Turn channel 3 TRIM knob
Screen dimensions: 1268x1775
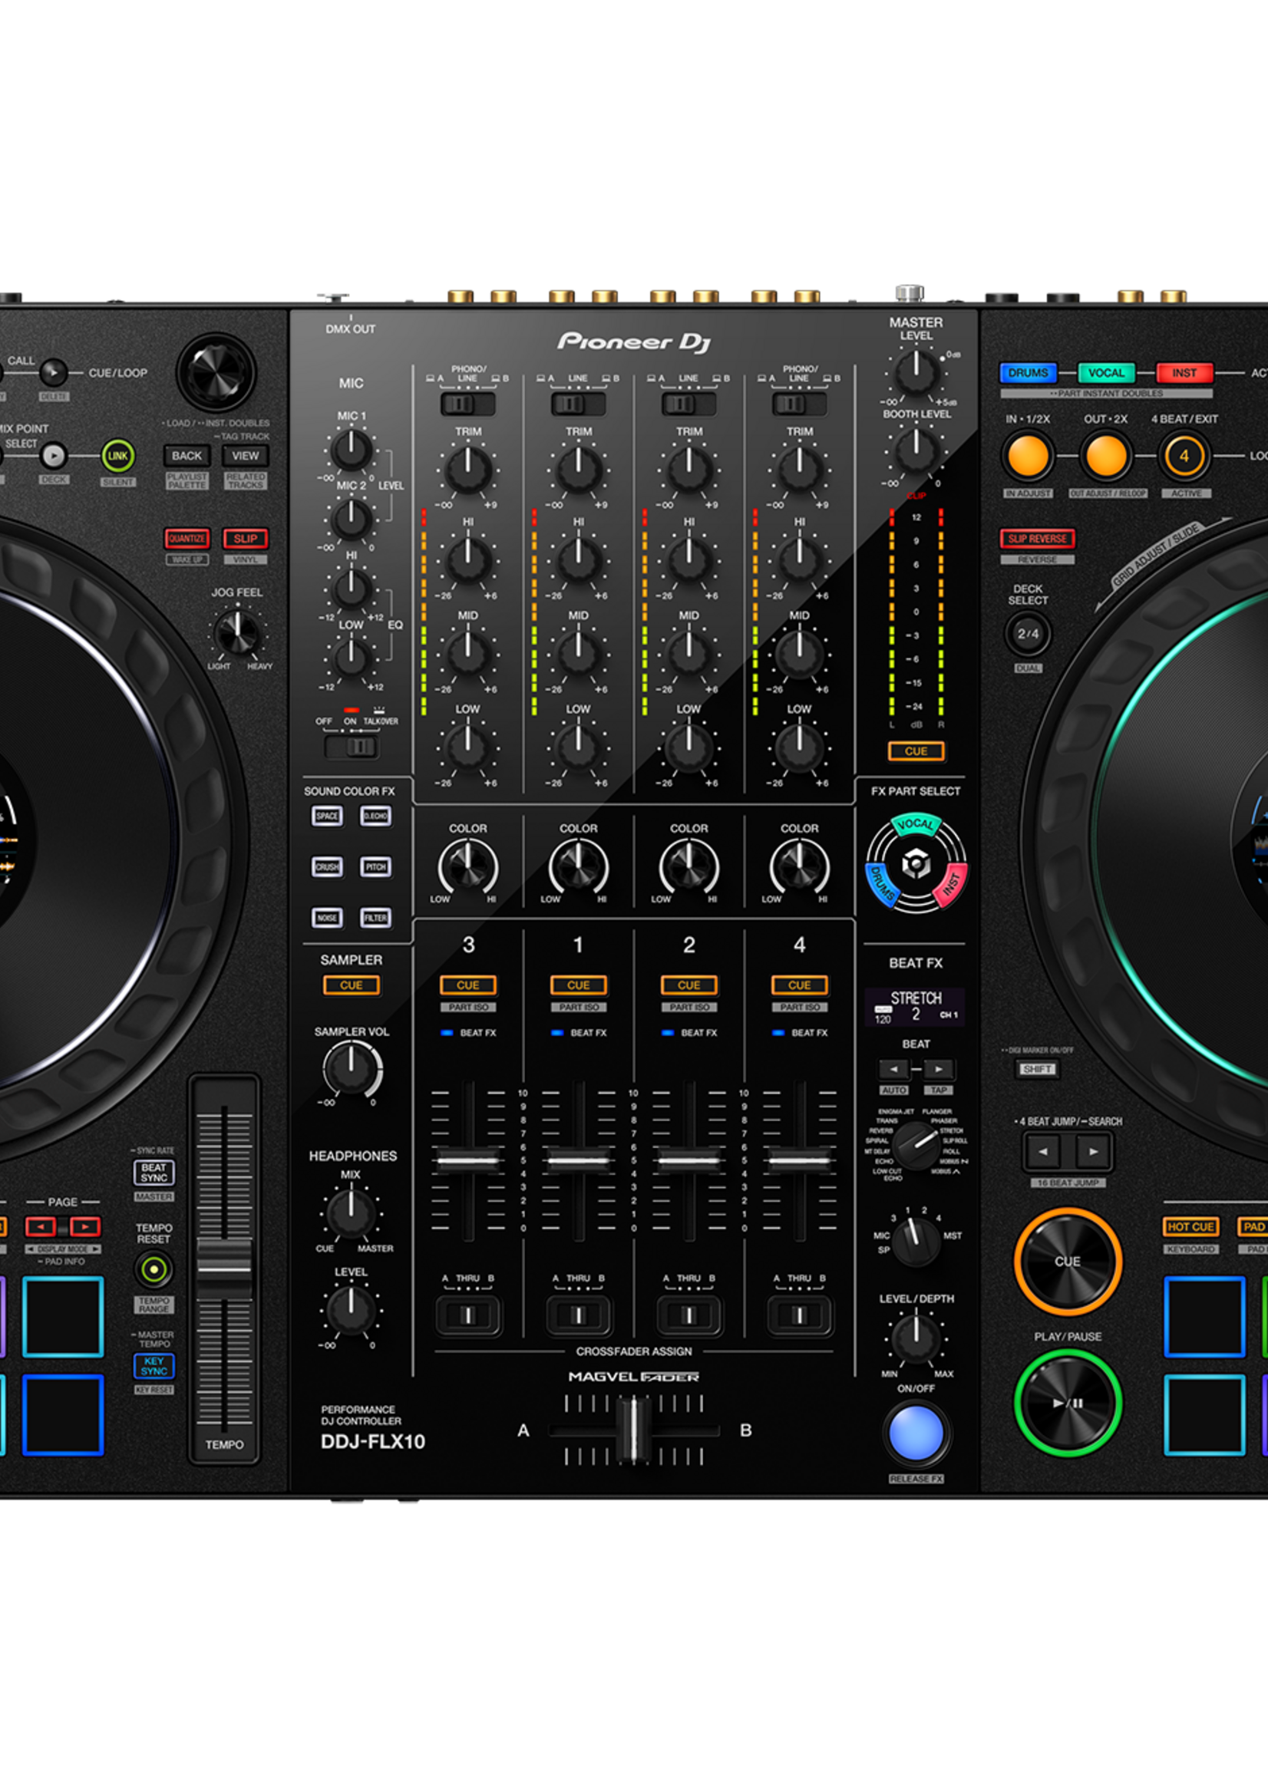click(467, 469)
